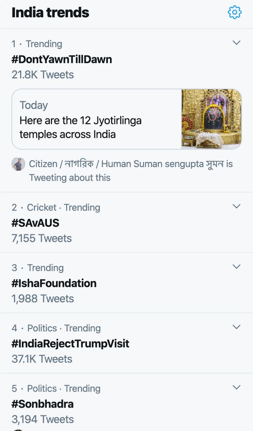The image size is (253, 431).
Task: Click the 21.8K Tweets count for #DontYawnTillDawn
Action: click(x=41, y=75)
